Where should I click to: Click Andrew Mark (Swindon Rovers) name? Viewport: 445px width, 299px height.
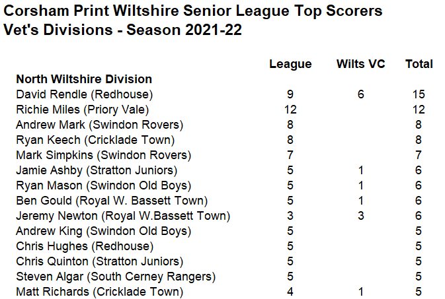click(100, 125)
